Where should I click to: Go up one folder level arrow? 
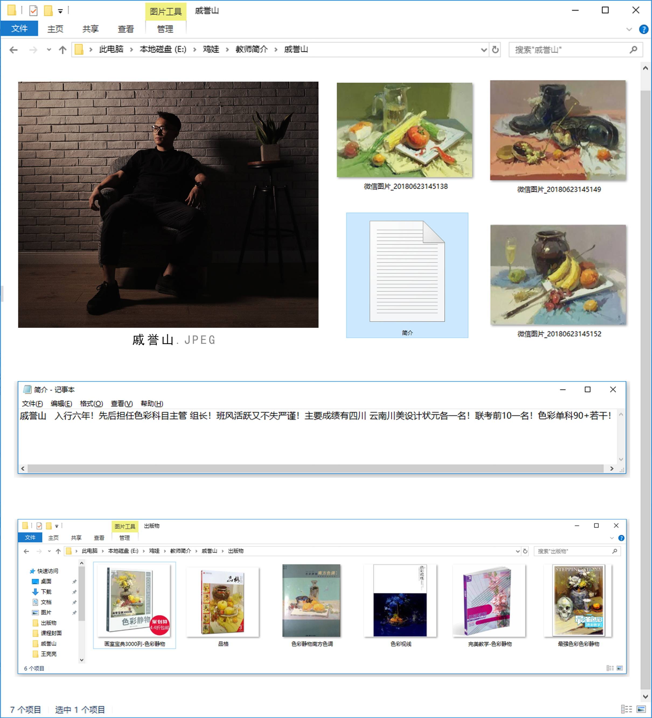pos(63,50)
